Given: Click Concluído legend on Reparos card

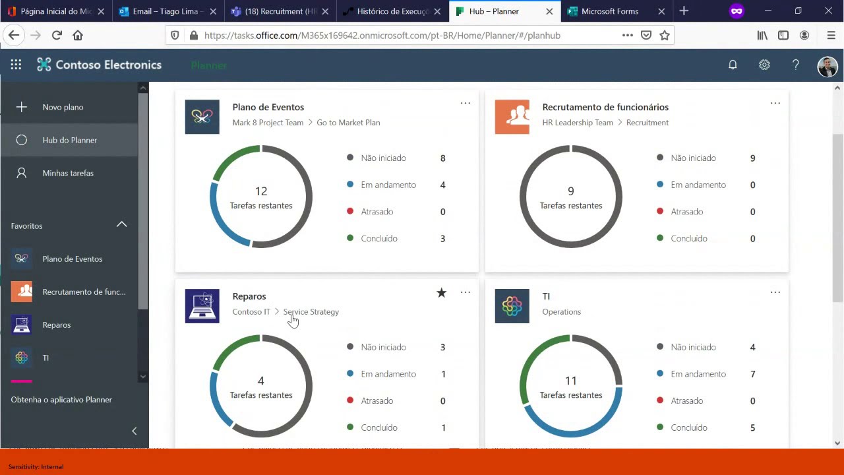Looking at the screenshot, I should click(x=379, y=427).
